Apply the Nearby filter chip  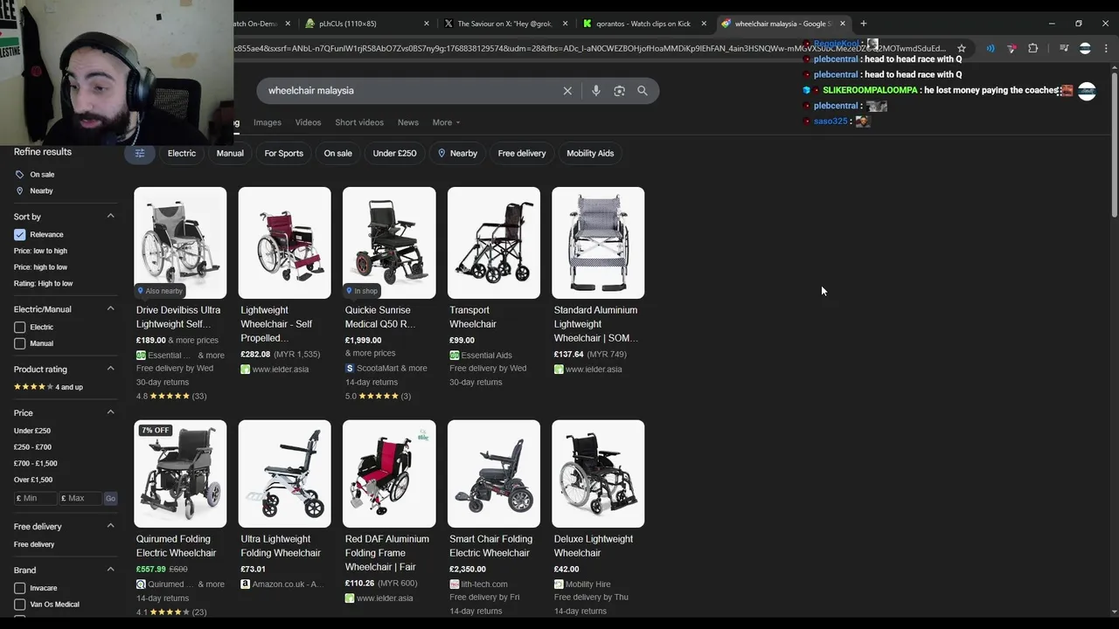[458, 154]
